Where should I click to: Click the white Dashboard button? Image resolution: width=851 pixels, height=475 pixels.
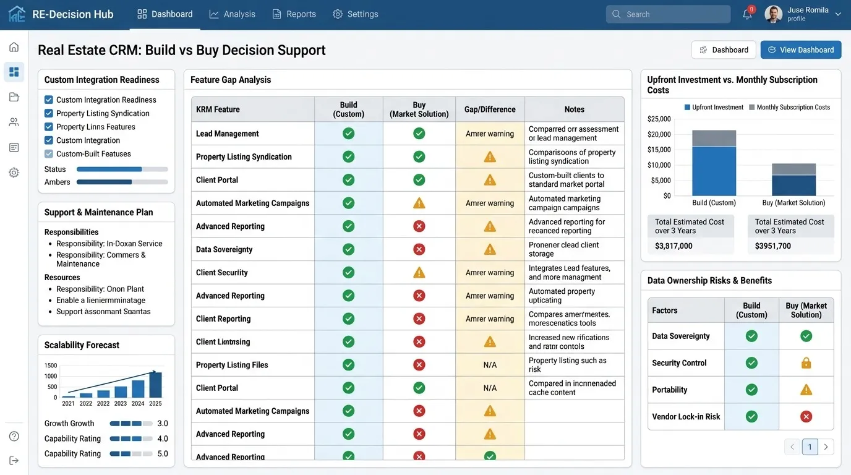tap(724, 50)
